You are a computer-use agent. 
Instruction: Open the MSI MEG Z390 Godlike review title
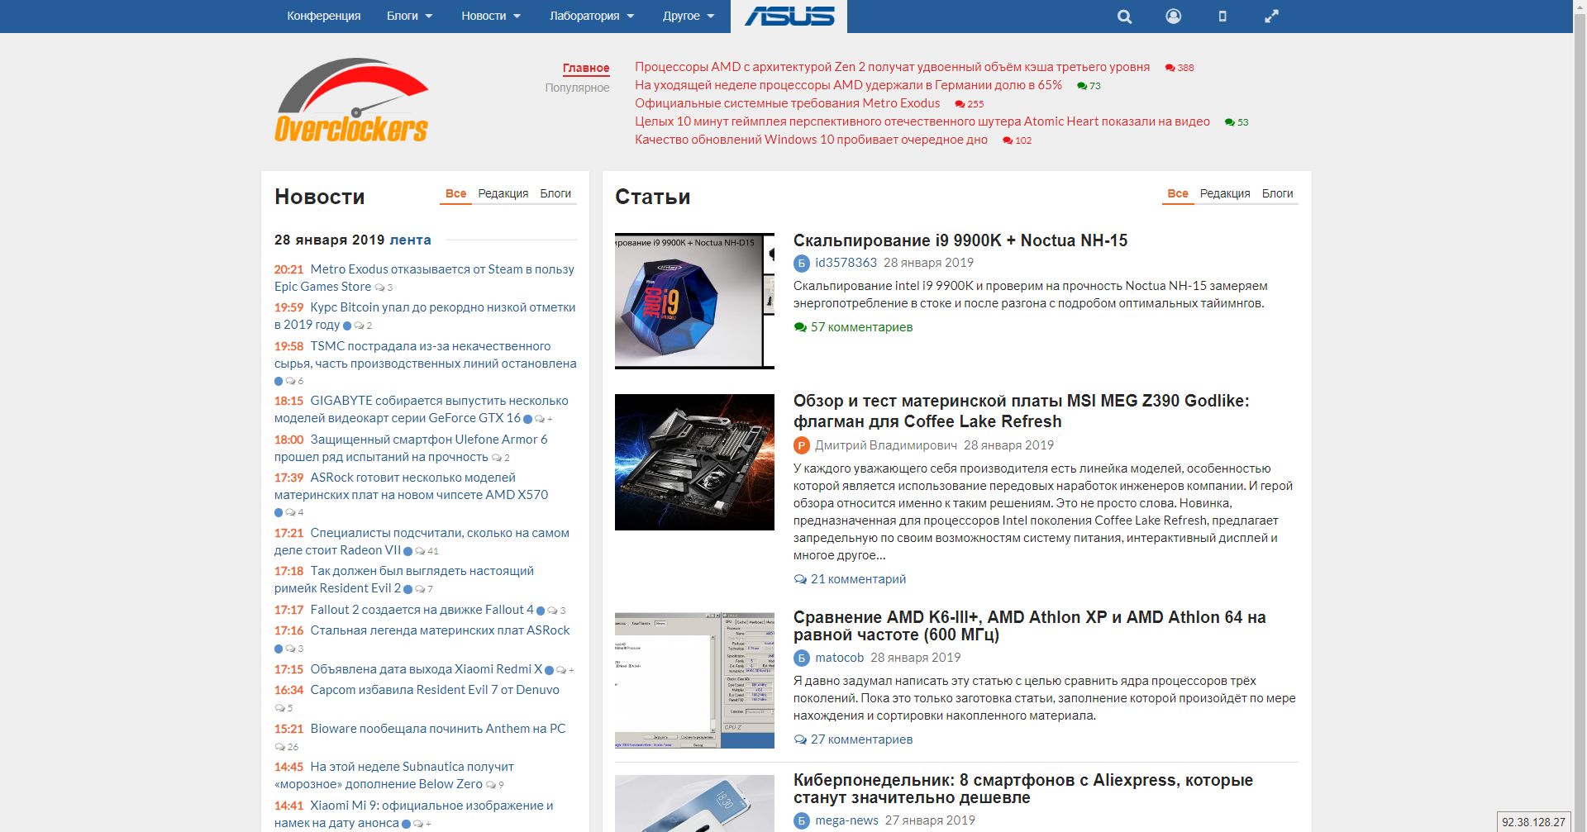point(1022,411)
